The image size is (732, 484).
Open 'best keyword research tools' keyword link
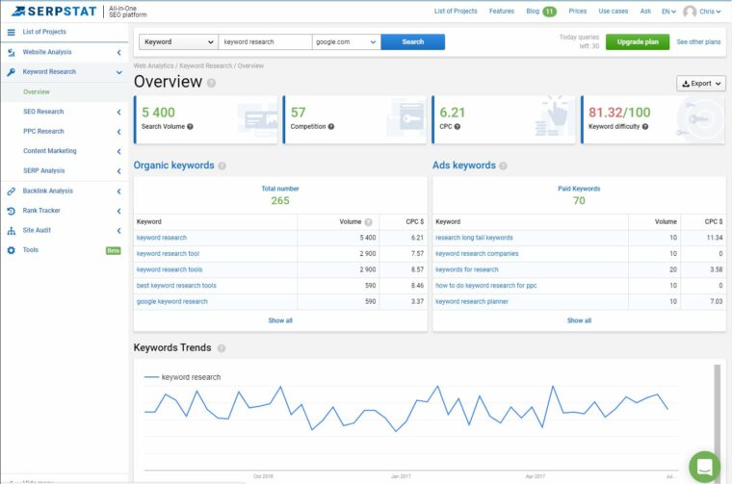tap(176, 286)
